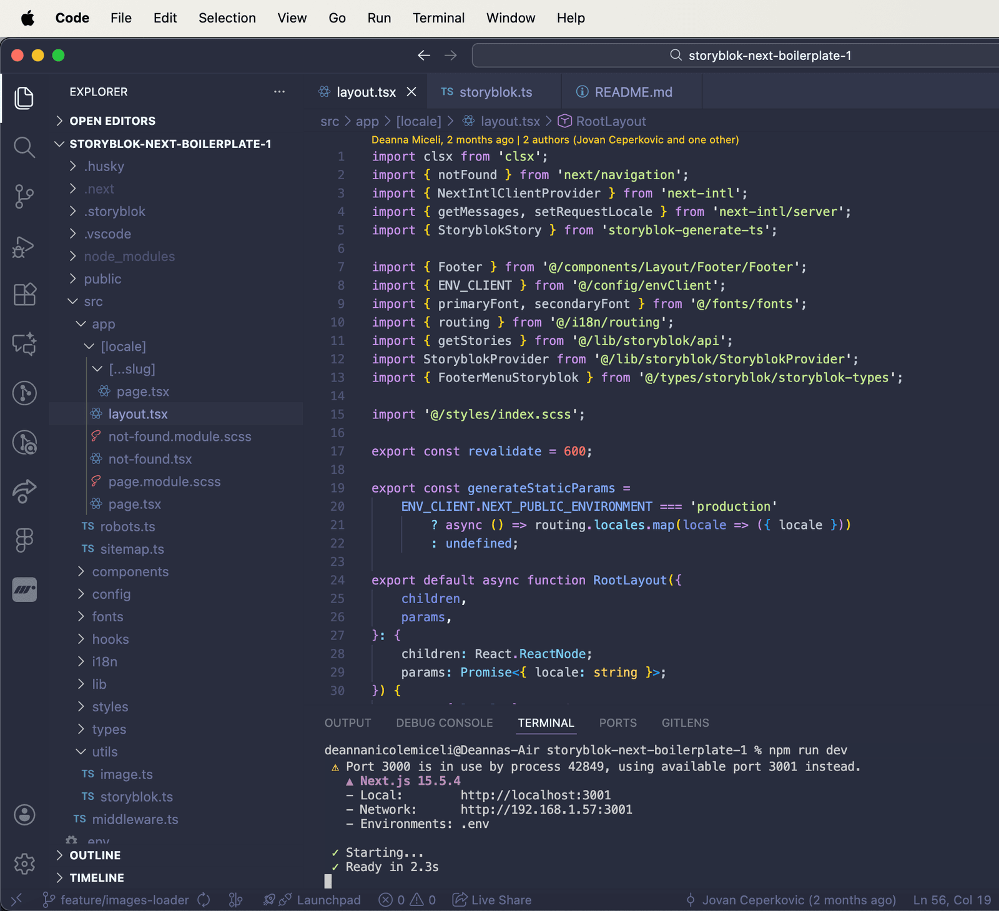Open the Debug Console panel tab
Image resolution: width=999 pixels, height=911 pixels.
445,722
